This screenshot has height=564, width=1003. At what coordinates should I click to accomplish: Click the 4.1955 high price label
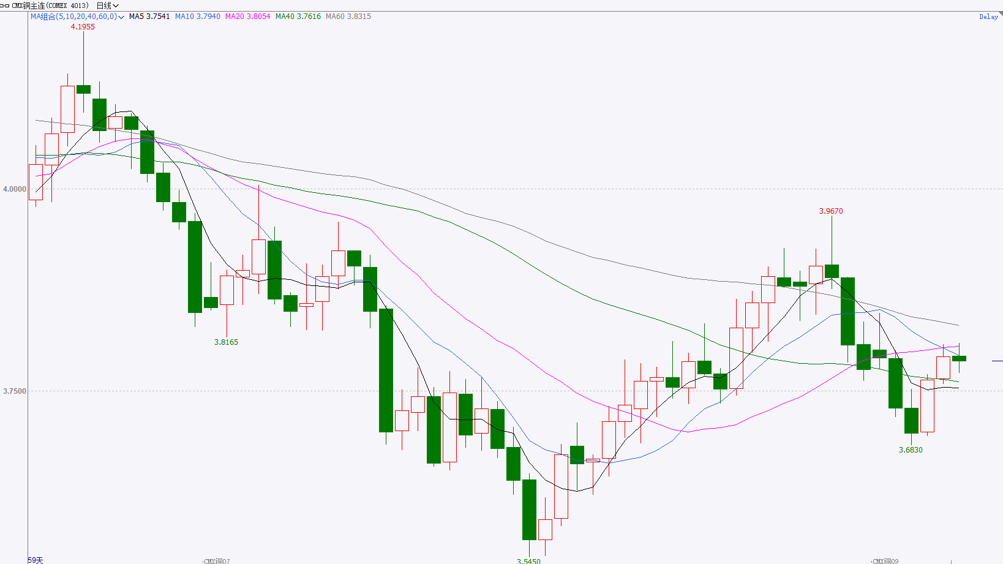pyautogui.click(x=83, y=27)
